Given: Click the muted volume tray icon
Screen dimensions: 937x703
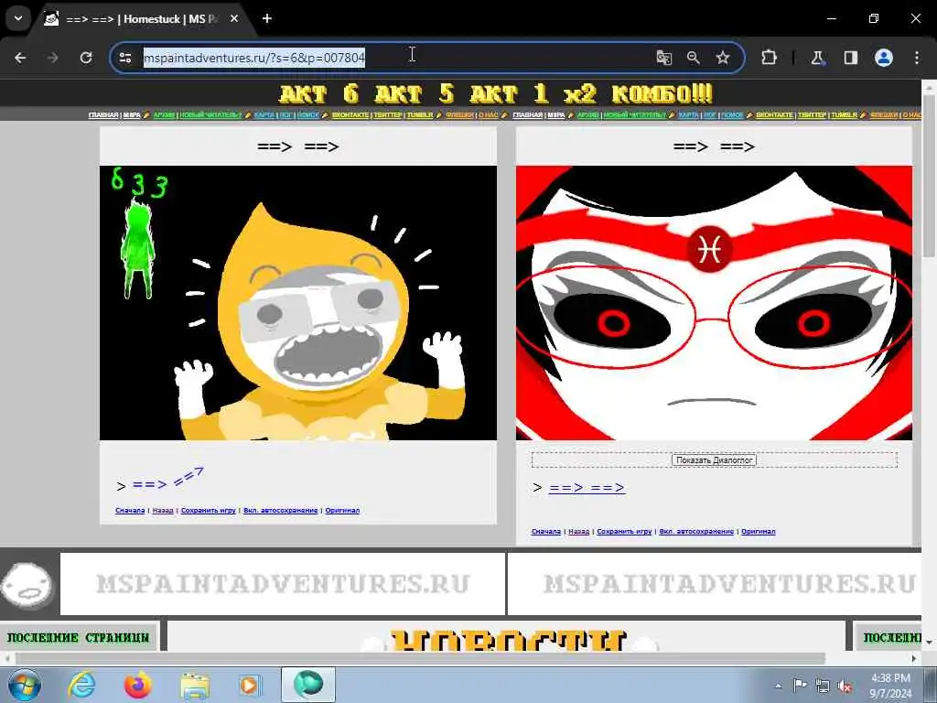Looking at the screenshot, I should click(x=845, y=687).
